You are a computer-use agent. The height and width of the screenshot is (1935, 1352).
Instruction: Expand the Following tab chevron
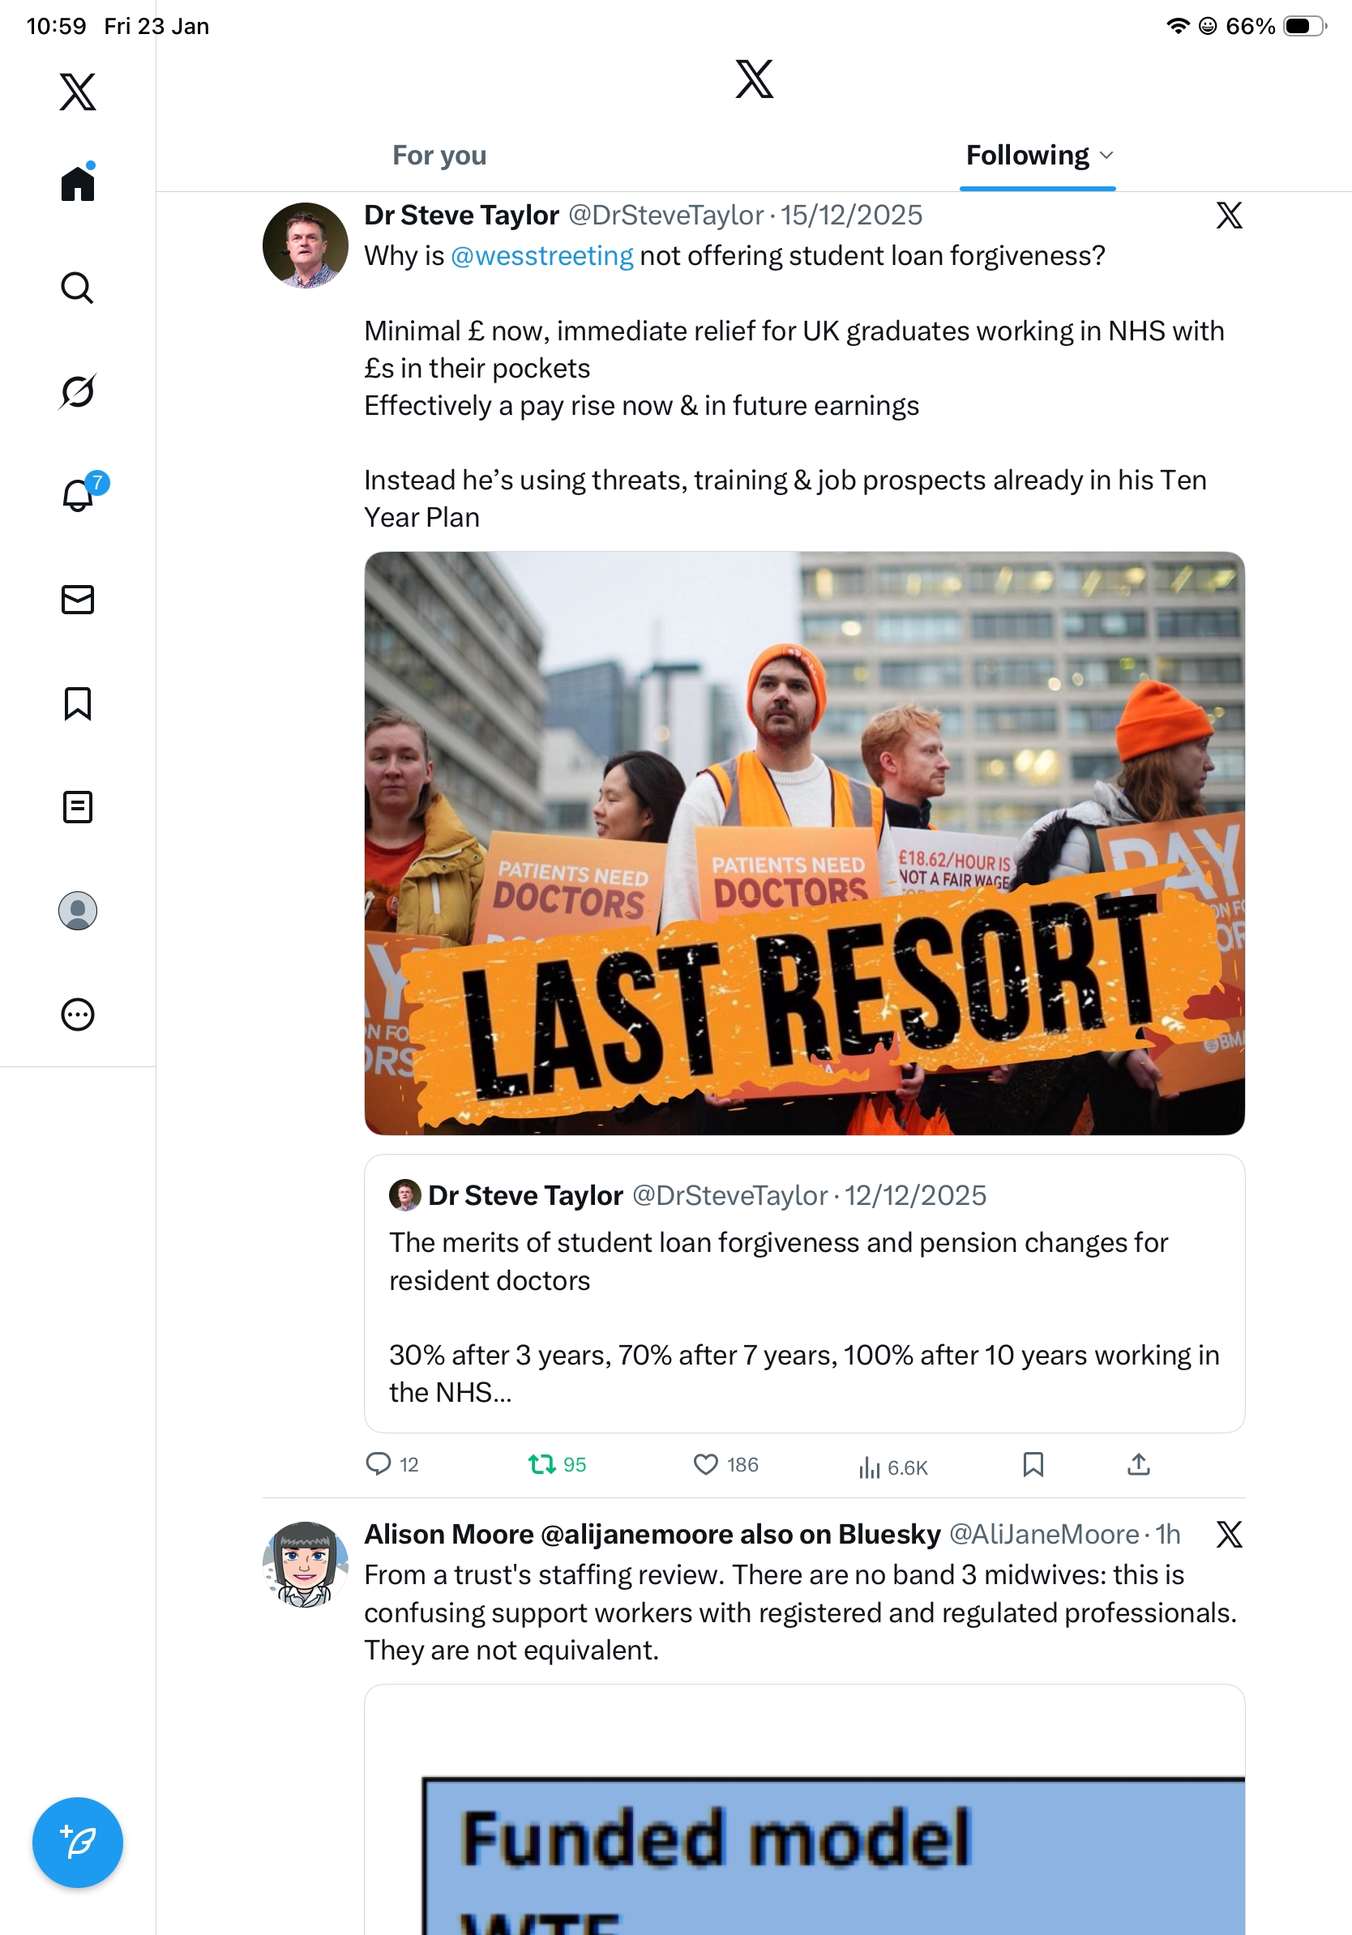(x=1106, y=156)
